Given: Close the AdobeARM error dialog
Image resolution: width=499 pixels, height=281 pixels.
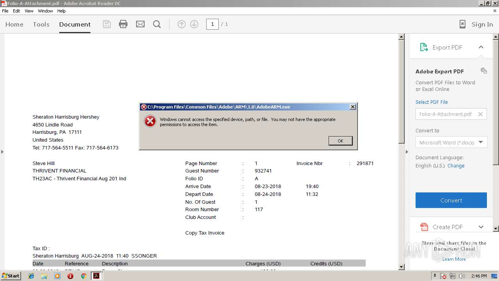Looking at the screenshot, I should 352,107.
